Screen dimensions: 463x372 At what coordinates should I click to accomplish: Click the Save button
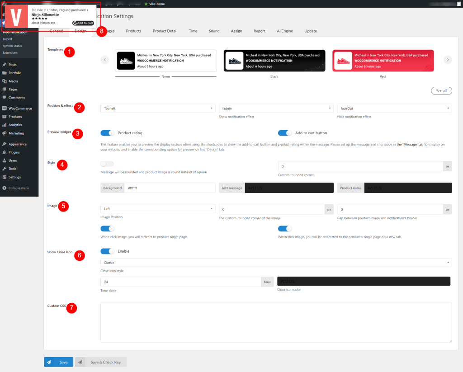click(58, 362)
